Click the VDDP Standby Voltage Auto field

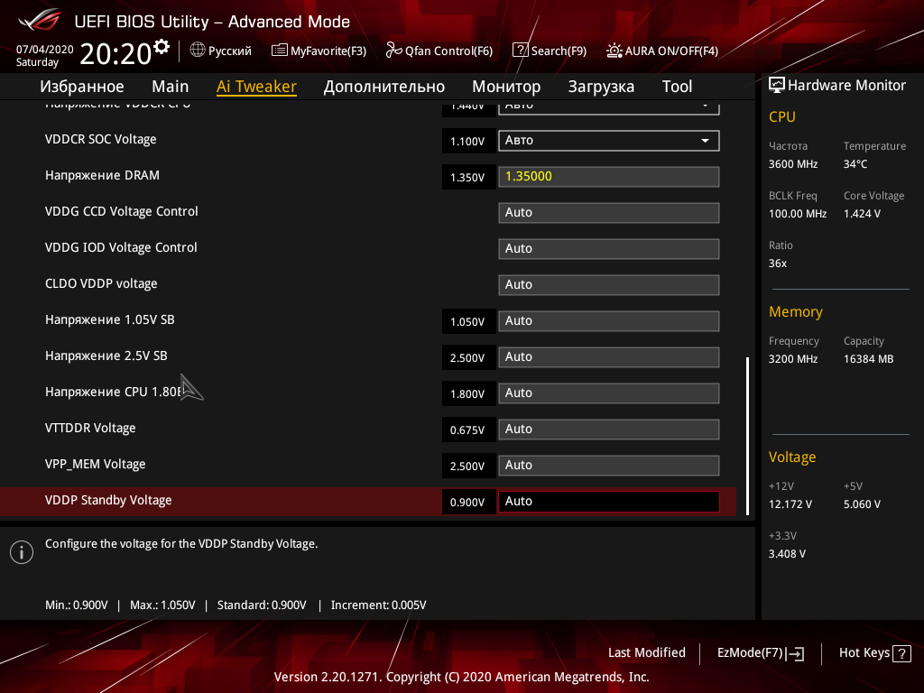coord(609,502)
